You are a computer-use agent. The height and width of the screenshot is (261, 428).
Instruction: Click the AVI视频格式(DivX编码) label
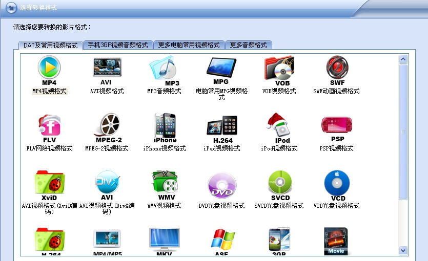[x=107, y=208]
